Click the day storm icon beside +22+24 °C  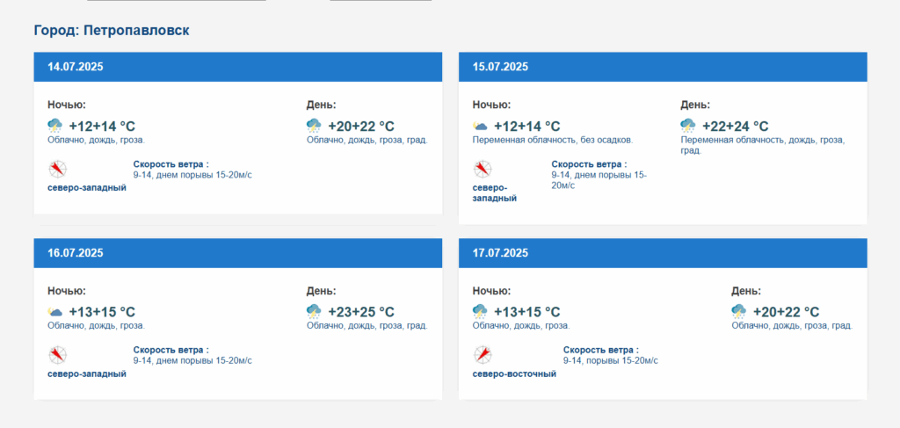[688, 126]
